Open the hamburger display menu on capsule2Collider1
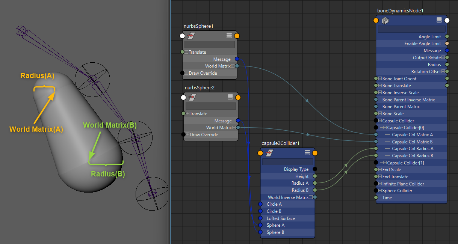This screenshot has width=458, height=244. [307, 152]
